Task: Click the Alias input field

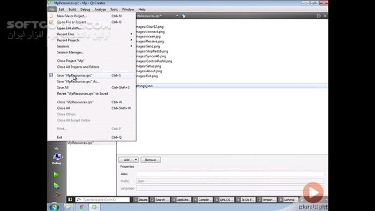Action: click(230, 174)
